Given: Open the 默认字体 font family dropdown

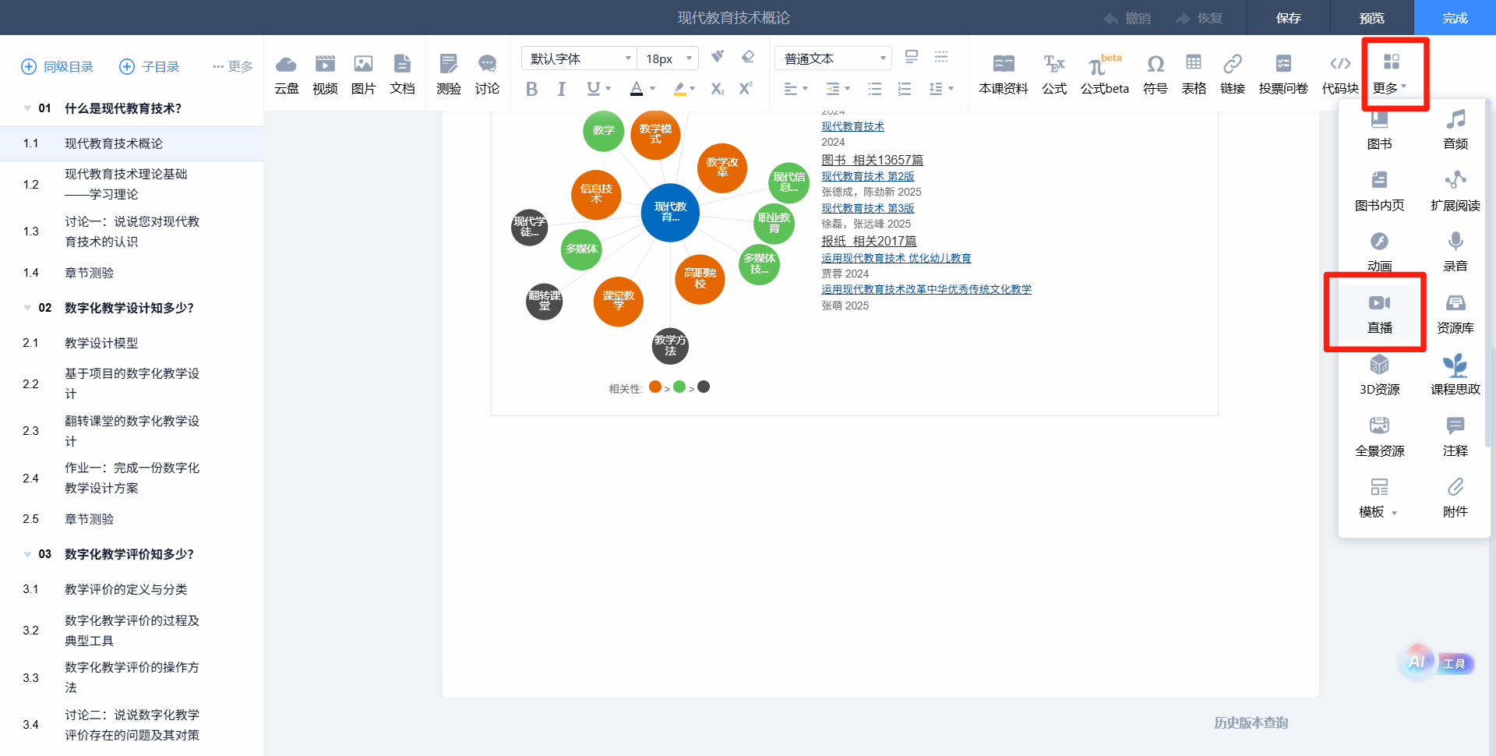Looking at the screenshot, I should (x=579, y=58).
